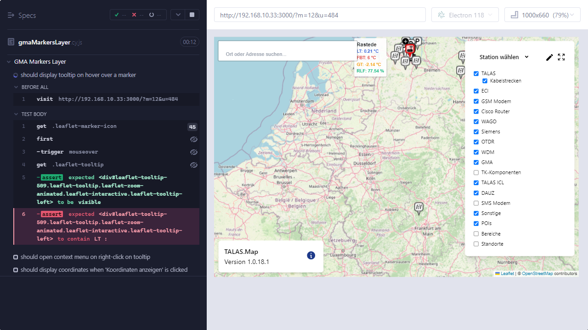
Task: Select test 'should open context menu on right-click'
Action: coord(85,257)
